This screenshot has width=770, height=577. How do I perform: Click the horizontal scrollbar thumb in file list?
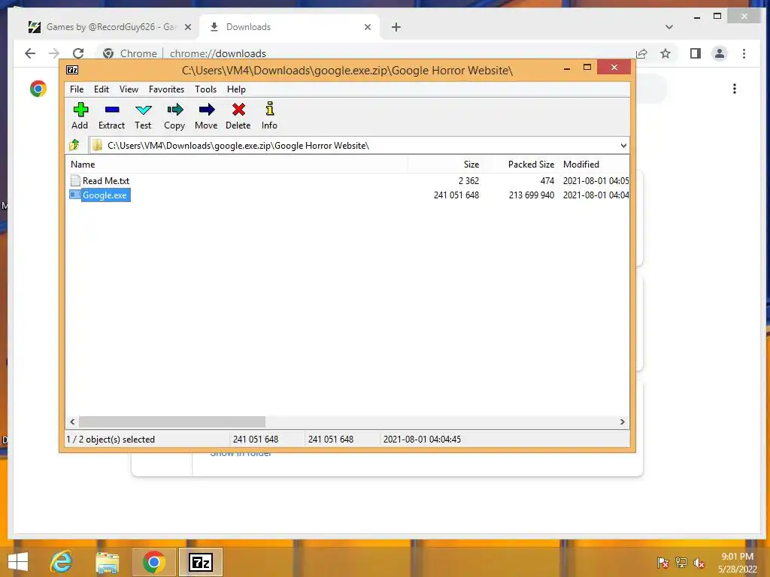coord(172,422)
